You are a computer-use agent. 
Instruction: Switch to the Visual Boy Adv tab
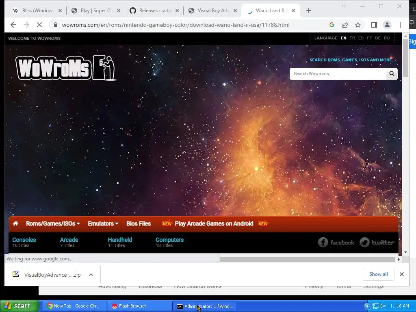tap(212, 11)
